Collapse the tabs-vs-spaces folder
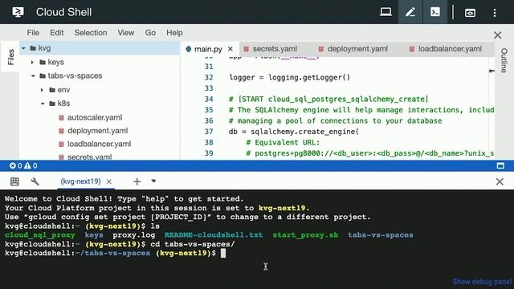The width and height of the screenshot is (514, 289). pyautogui.click(x=33, y=75)
